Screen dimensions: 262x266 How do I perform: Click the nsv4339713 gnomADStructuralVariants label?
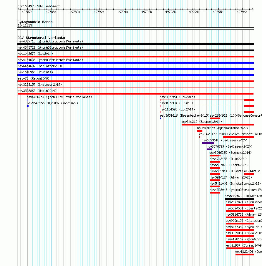(50, 42)
